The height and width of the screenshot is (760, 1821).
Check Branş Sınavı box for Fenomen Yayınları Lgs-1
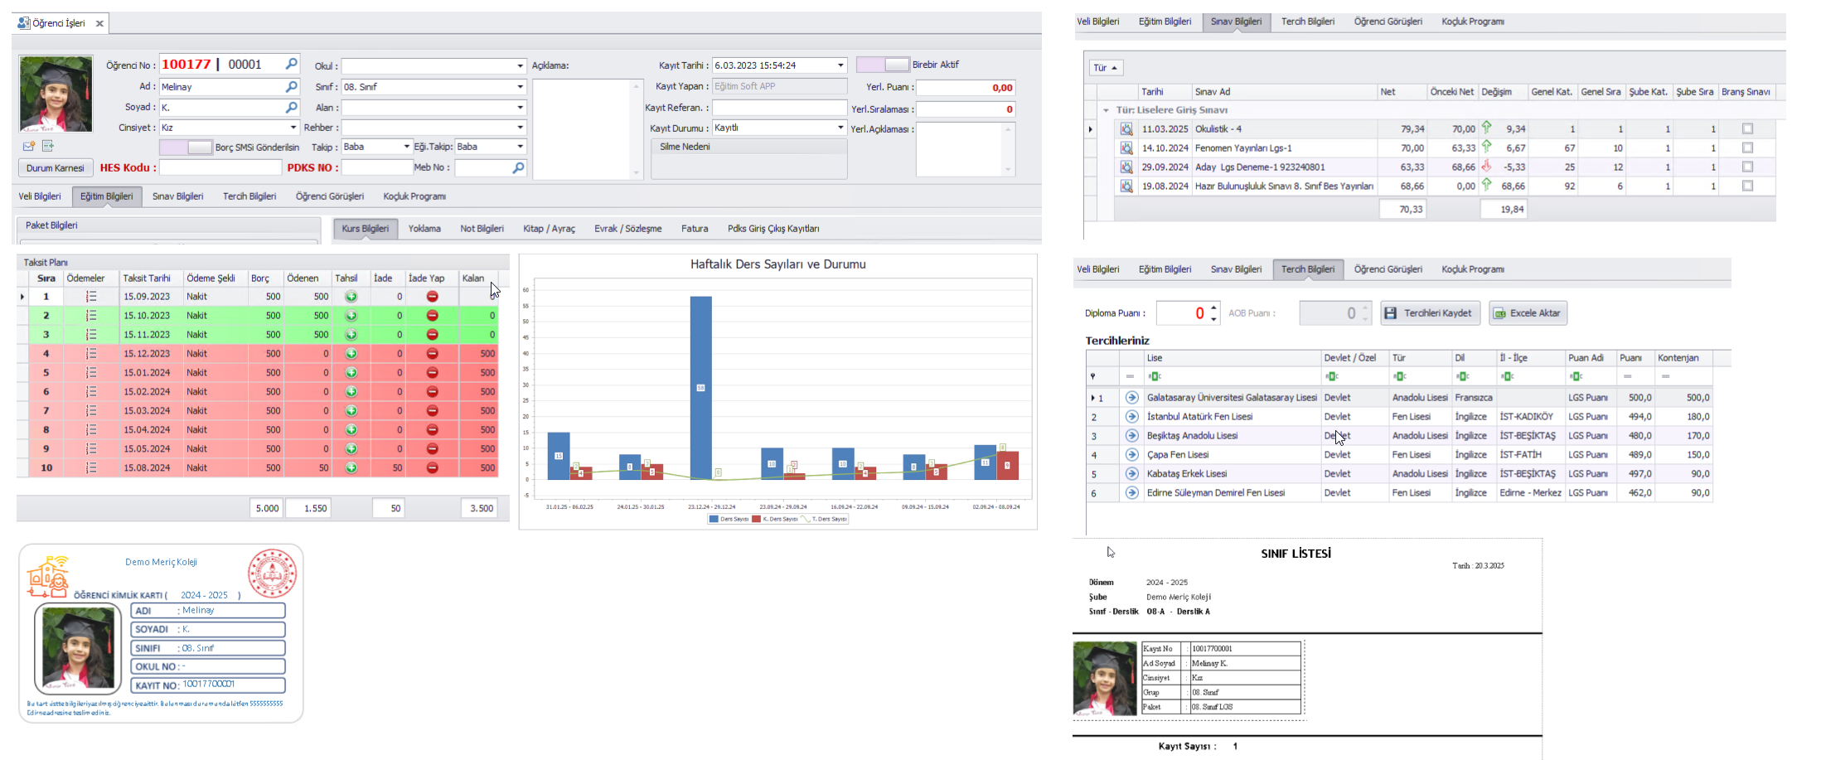coord(1747,148)
